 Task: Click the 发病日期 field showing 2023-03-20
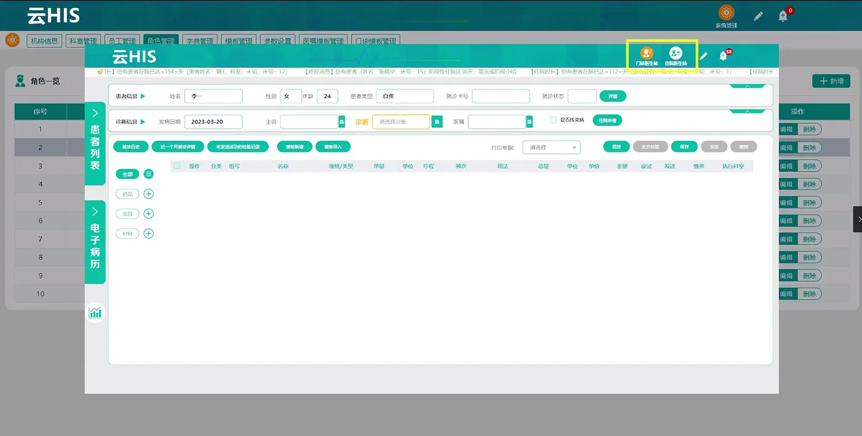click(x=213, y=122)
